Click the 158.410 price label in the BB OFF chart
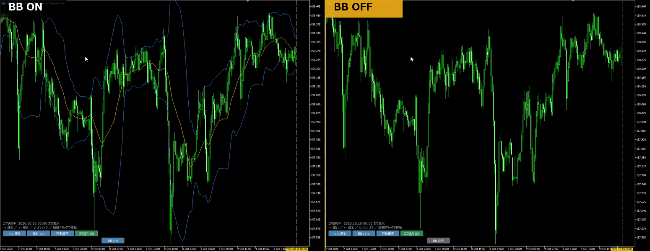 (641, 15)
